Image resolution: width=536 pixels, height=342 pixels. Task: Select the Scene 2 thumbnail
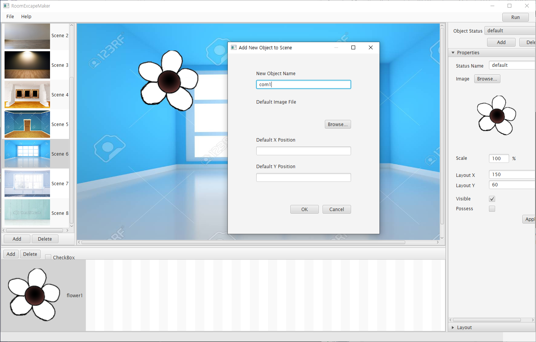point(27,36)
